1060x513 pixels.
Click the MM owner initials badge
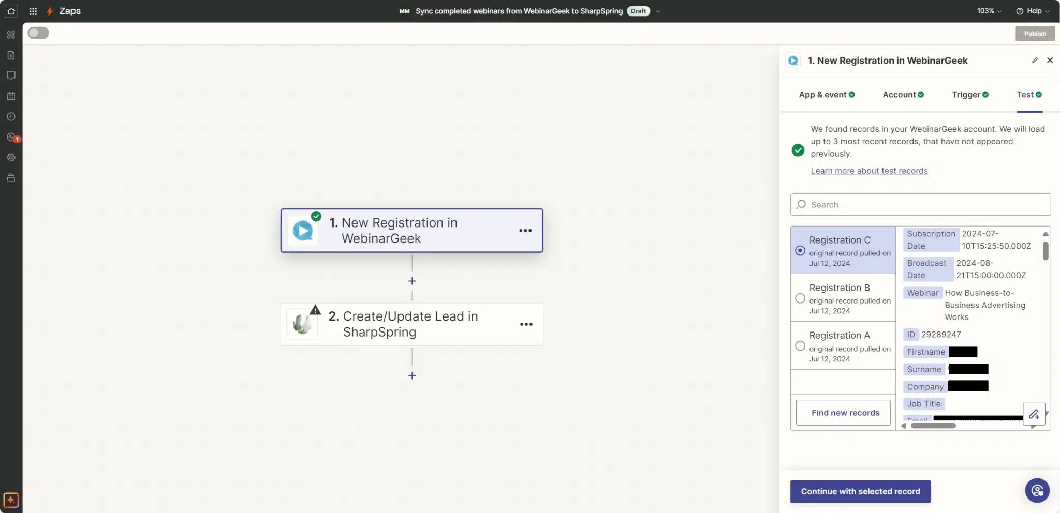click(404, 11)
